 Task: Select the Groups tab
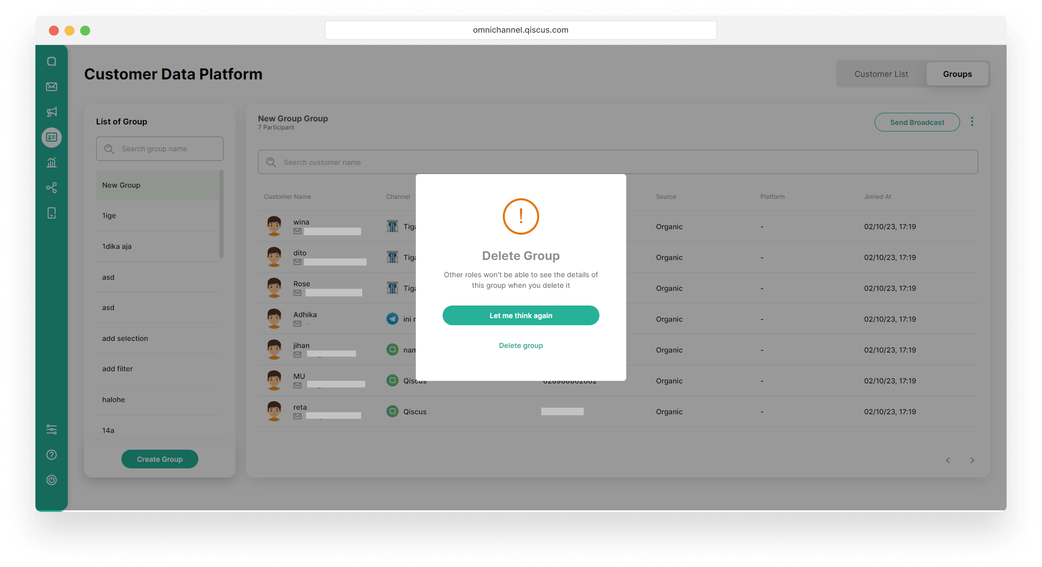[957, 74]
